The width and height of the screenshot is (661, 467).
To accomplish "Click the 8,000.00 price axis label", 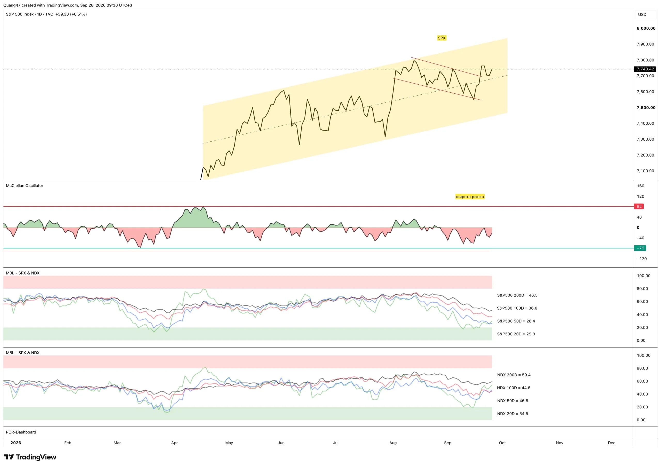I will point(646,28).
